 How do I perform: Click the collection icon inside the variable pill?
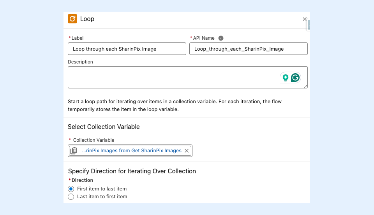[74, 151]
